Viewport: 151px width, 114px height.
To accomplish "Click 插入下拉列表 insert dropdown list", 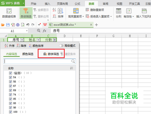I will (x=144, y=13).
